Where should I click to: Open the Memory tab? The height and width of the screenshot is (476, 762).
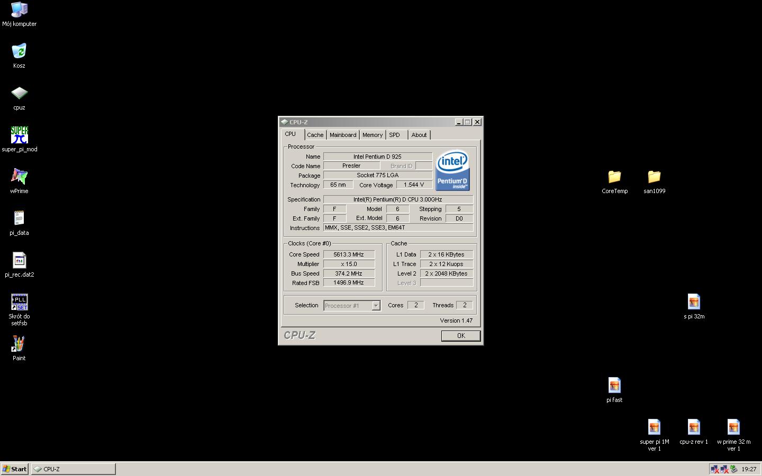pos(373,135)
